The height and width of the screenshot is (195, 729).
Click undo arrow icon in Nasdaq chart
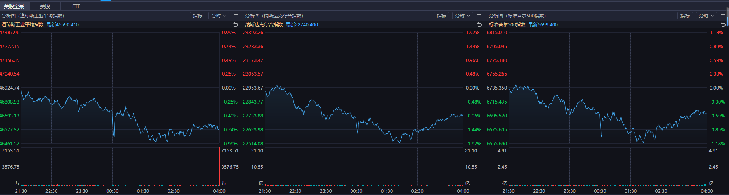coord(479,24)
